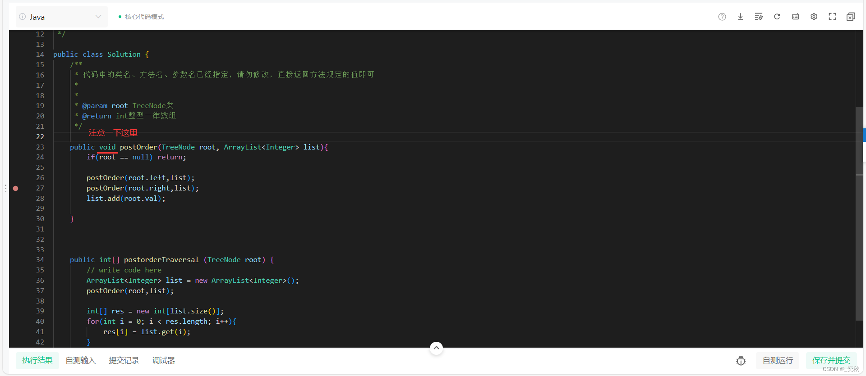Screen dimensions: 866x376
Task: Click the 'void' keyword on line 23
Action: 107,147
